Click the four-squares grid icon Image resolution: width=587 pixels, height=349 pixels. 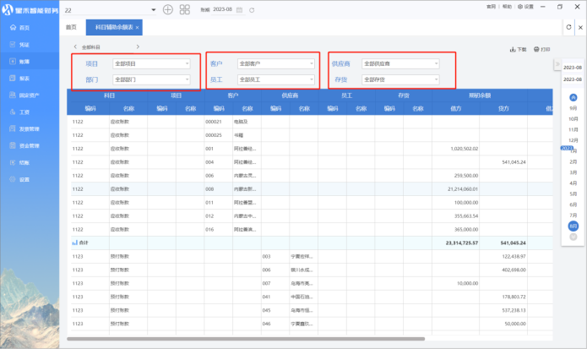(x=186, y=9)
